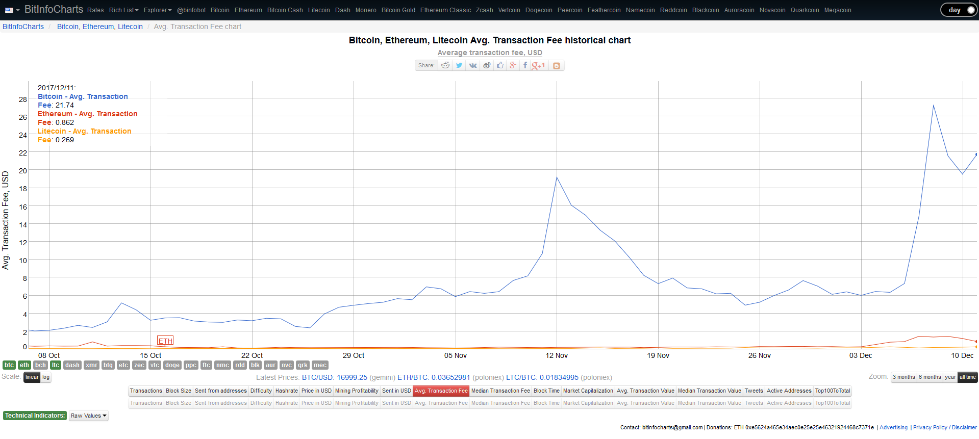
Task: Set chart zoom to 6 months
Action: tap(930, 377)
